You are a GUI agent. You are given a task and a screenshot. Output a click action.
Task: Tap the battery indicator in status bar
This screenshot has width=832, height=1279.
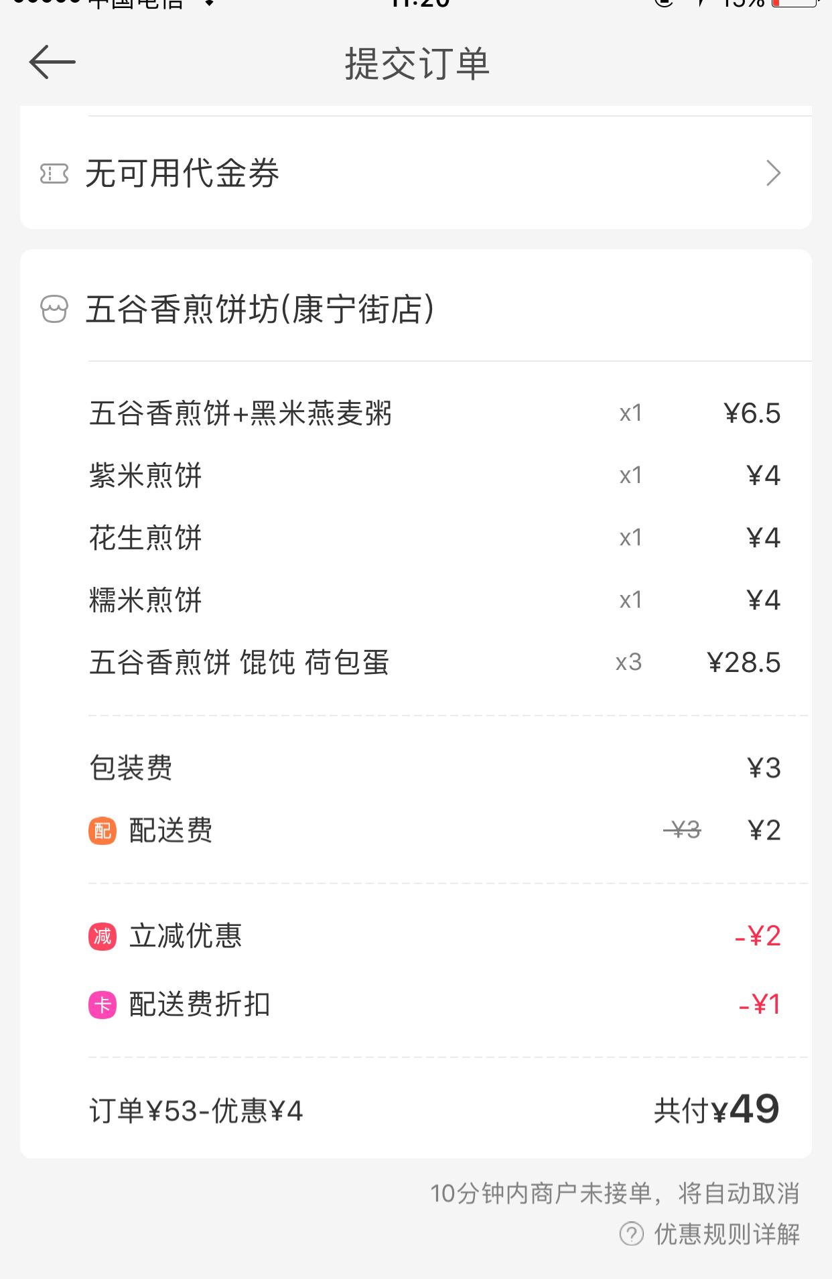point(794,3)
